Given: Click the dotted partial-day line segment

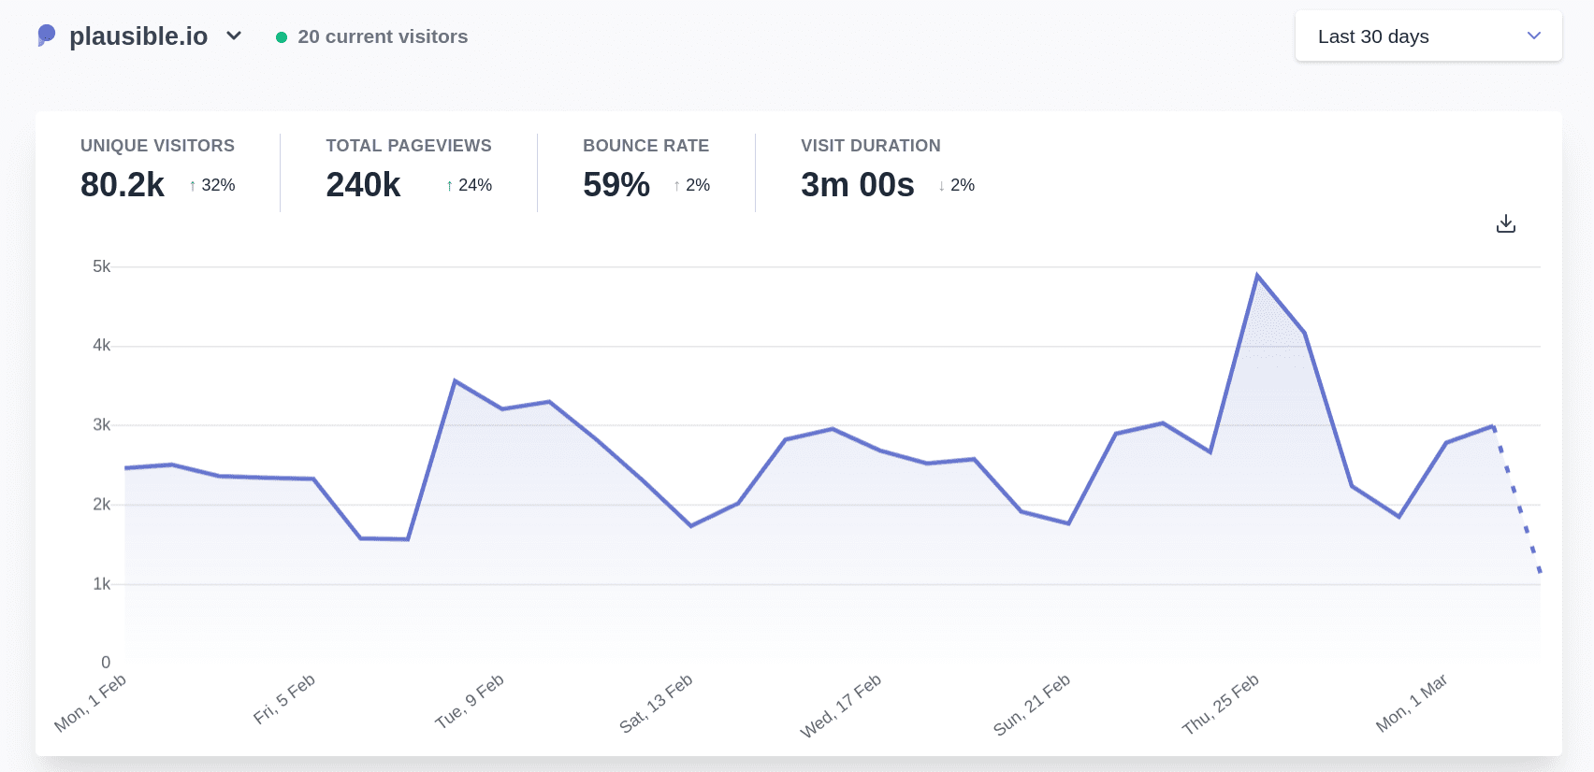Looking at the screenshot, I should (x=1517, y=500).
